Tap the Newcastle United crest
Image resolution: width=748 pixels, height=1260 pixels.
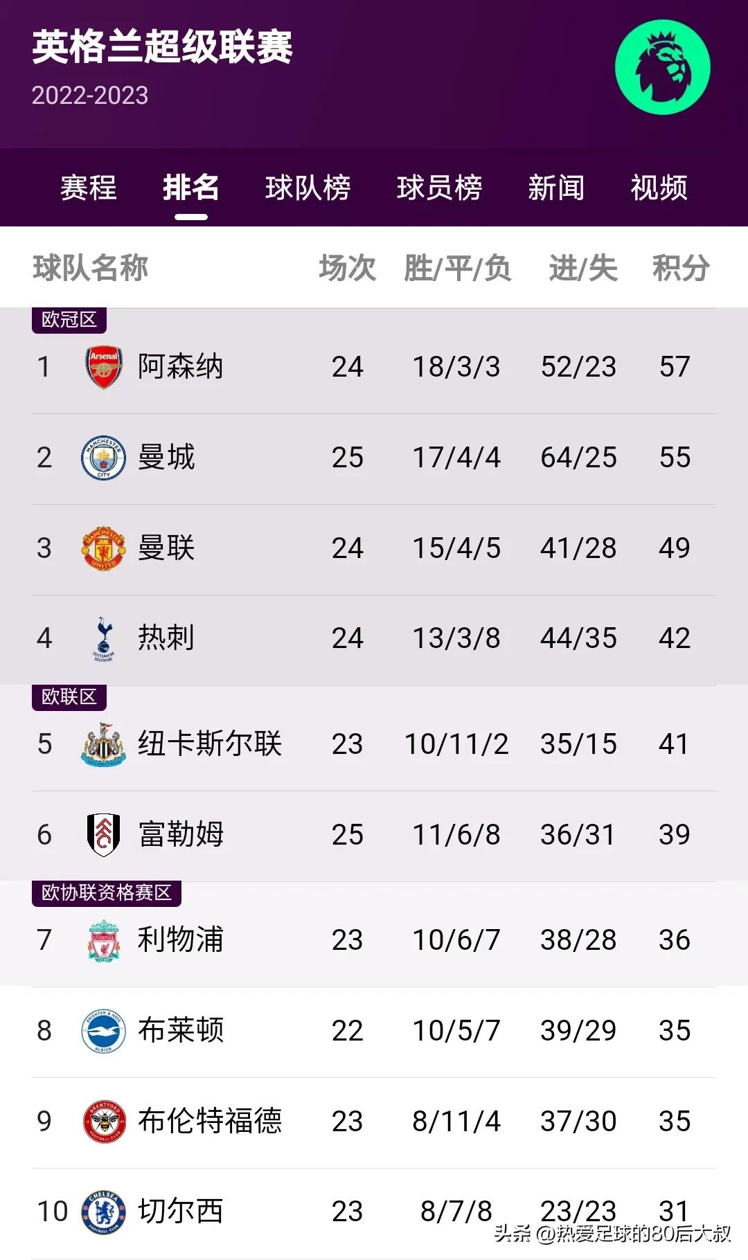point(104,744)
